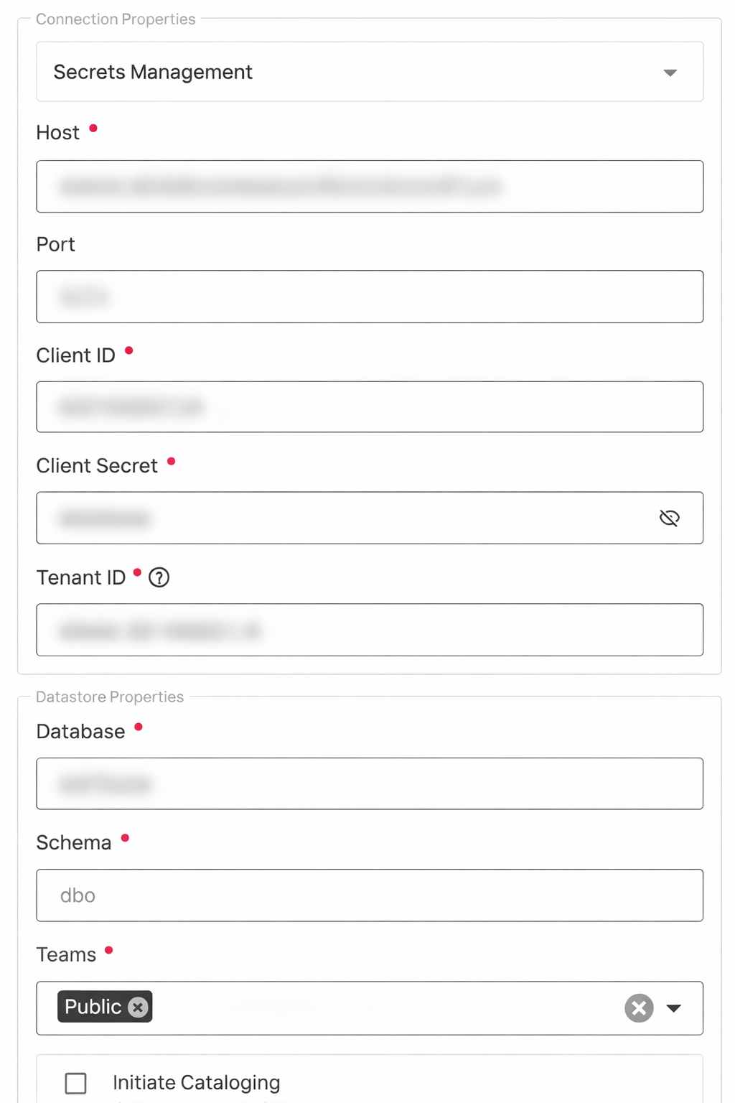Click the Initiate Cataloging label text

[195, 1082]
